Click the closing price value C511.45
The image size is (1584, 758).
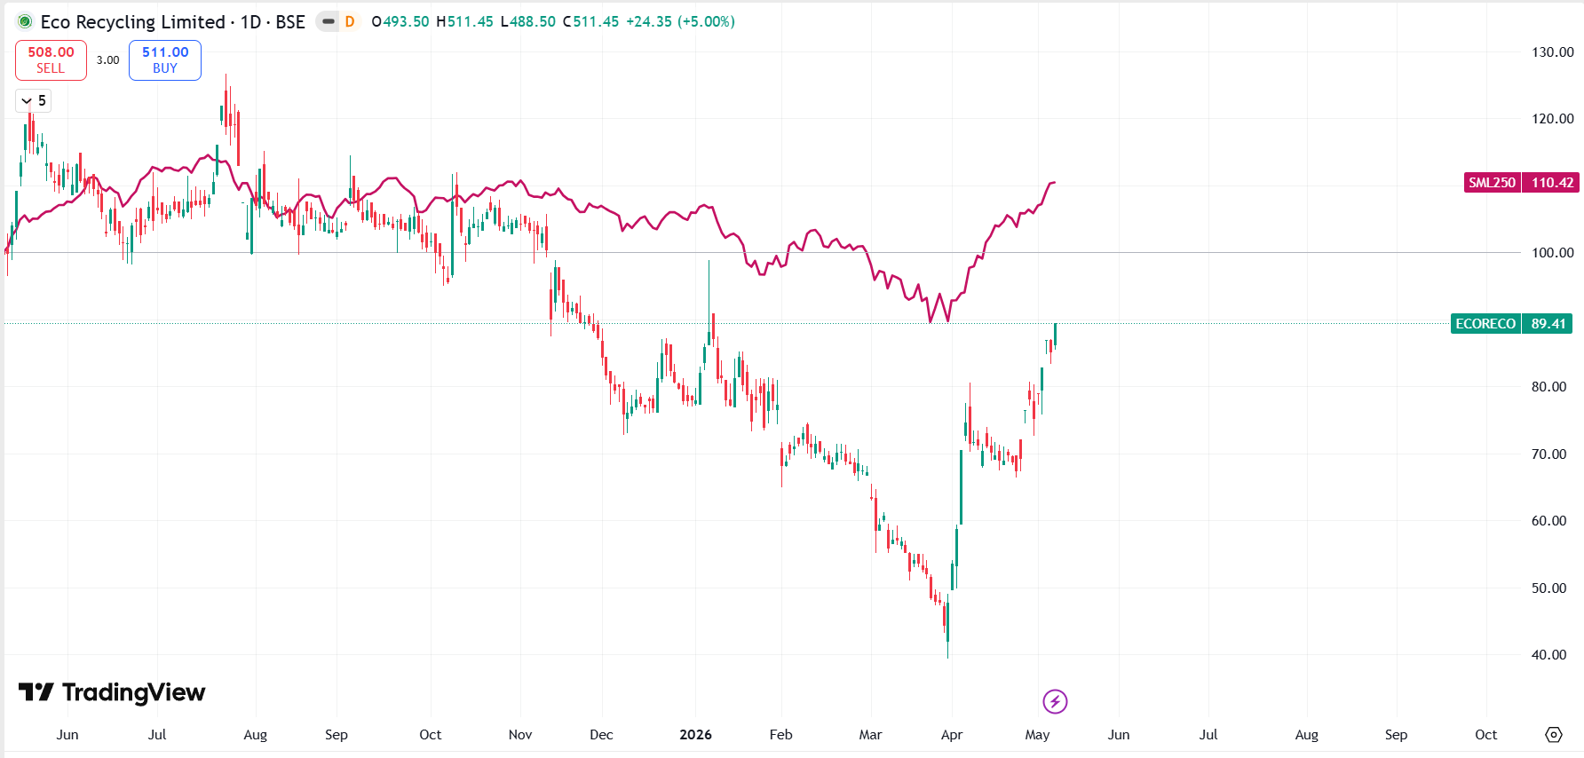(x=590, y=21)
